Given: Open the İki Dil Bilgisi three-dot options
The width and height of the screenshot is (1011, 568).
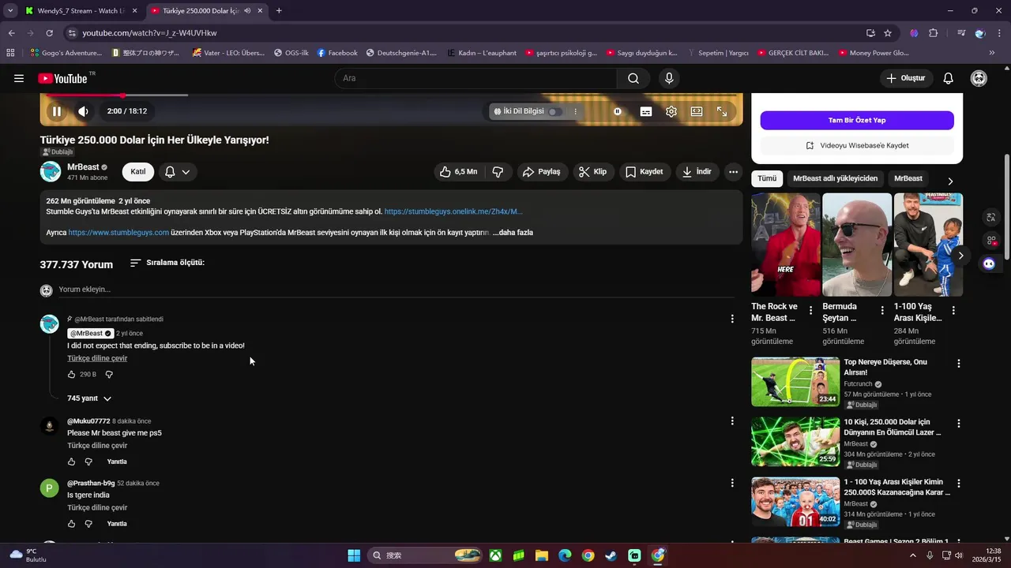Looking at the screenshot, I should 575,111.
